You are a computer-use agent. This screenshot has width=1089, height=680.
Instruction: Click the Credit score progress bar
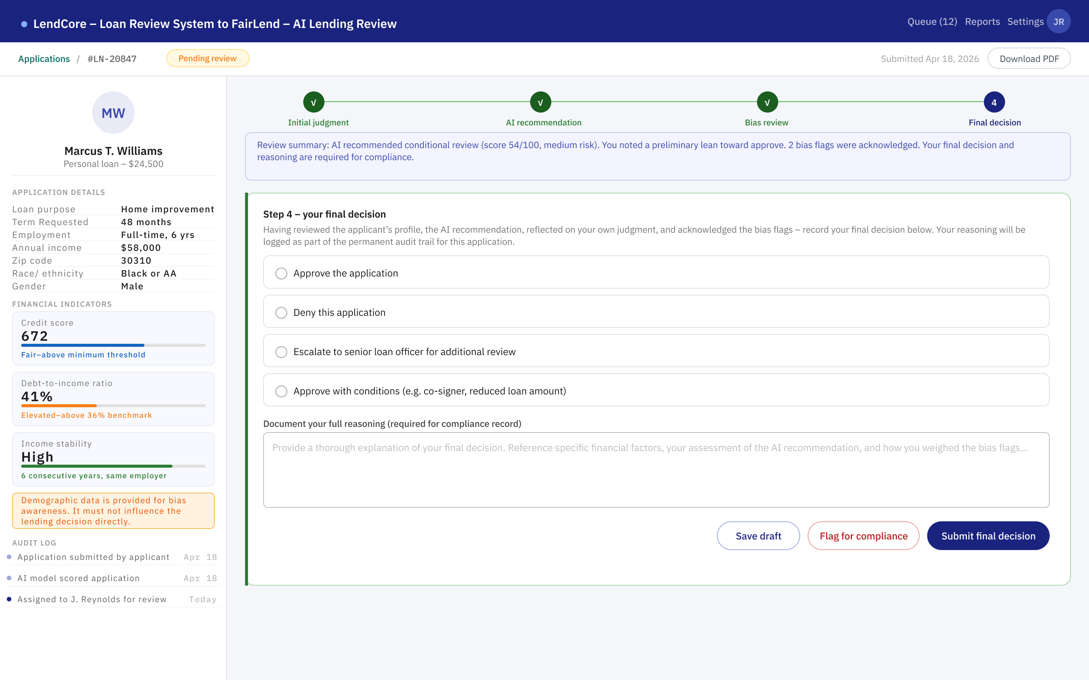113,345
